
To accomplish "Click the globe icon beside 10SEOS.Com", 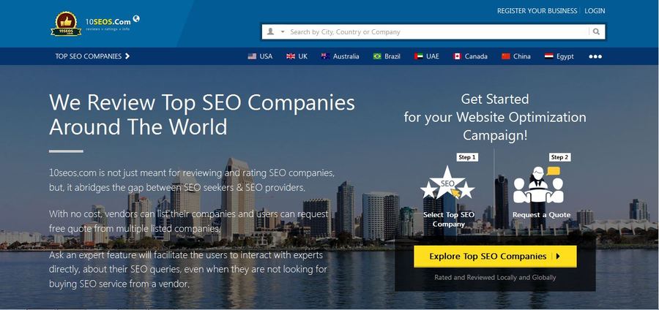I will (x=136, y=18).
